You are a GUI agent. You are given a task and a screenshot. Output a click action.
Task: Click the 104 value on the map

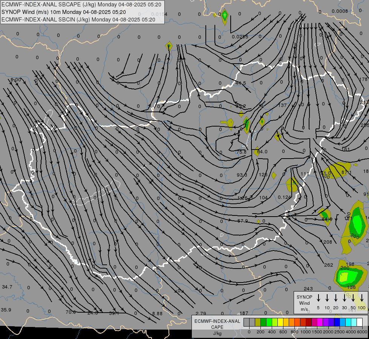[x=263, y=198]
